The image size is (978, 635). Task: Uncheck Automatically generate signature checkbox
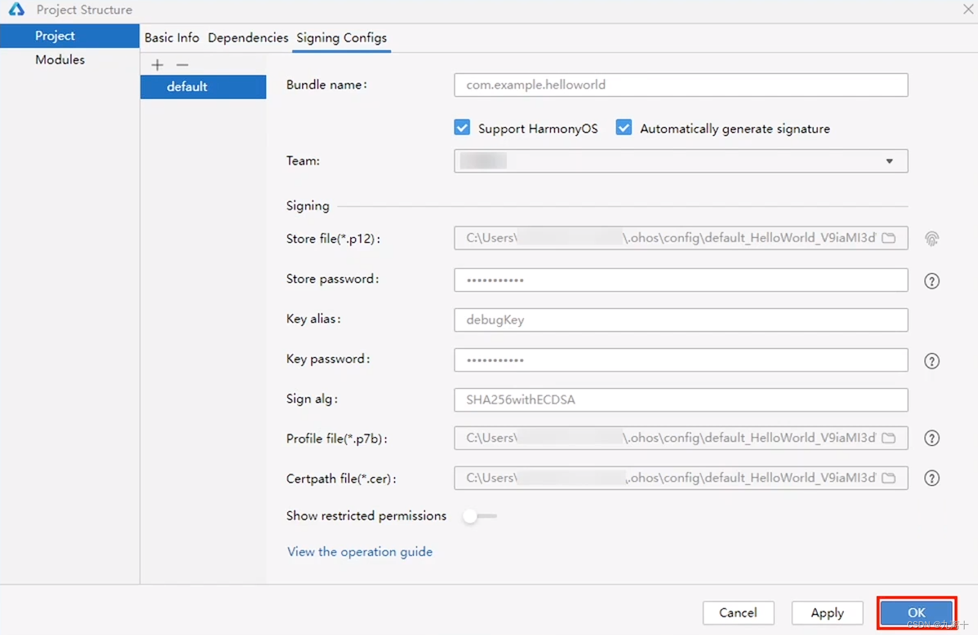click(x=624, y=128)
